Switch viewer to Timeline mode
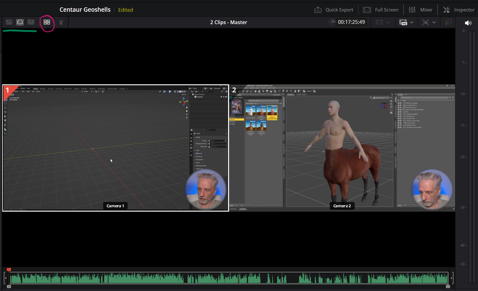The width and height of the screenshot is (478, 291). (x=31, y=22)
